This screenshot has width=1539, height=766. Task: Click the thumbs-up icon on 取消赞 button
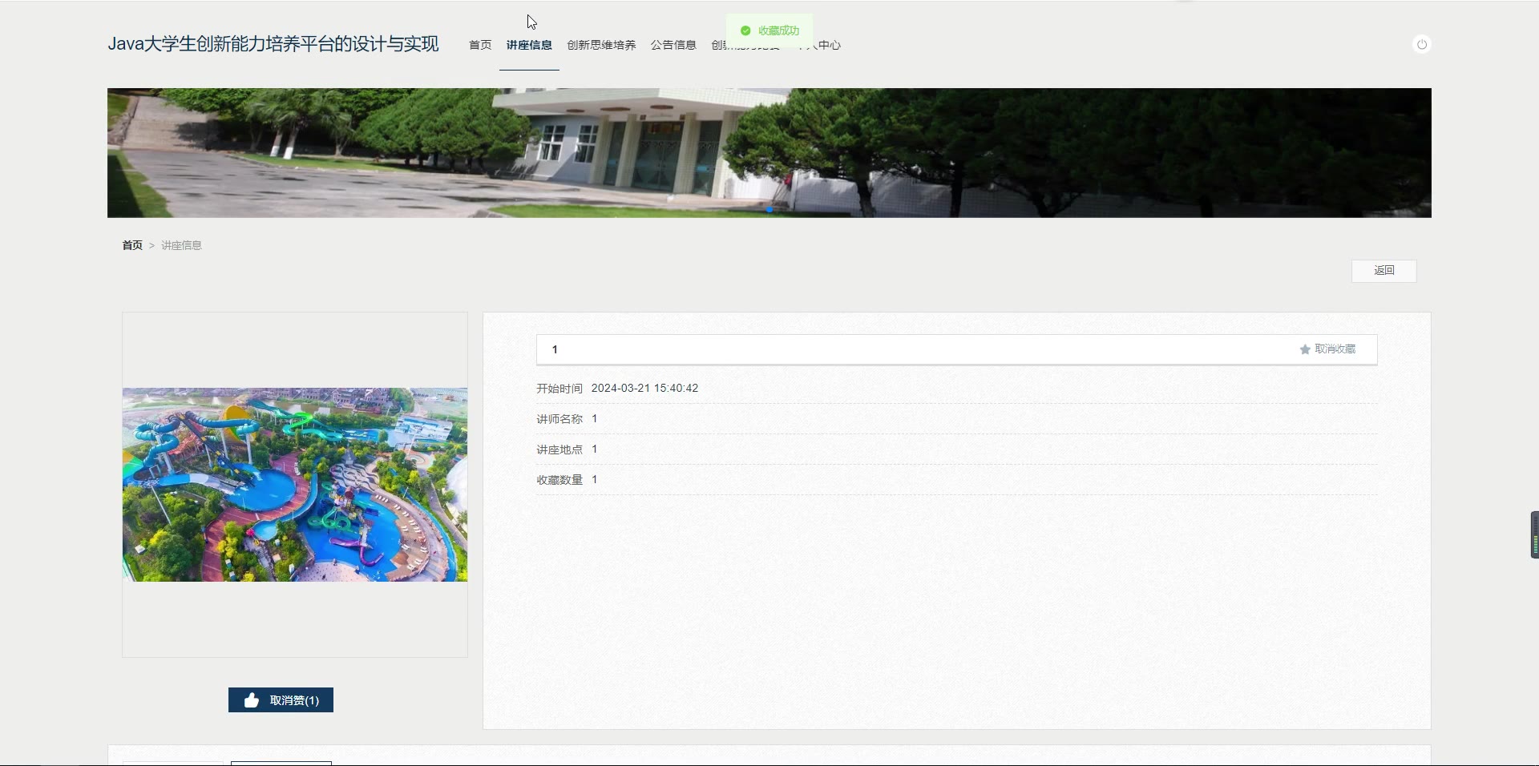pyautogui.click(x=252, y=700)
